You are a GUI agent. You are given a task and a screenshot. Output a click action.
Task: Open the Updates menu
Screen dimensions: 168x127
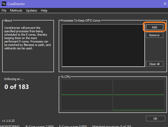click(31, 10)
